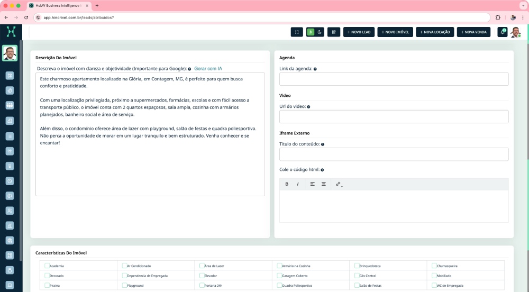The width and height of the screenshot is (529, 292).
Task: Open the notifications bell
Action: [x=503, y=32]
